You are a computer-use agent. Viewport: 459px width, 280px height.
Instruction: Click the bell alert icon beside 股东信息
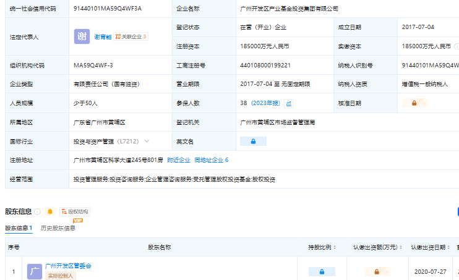(x=50, y=211)
